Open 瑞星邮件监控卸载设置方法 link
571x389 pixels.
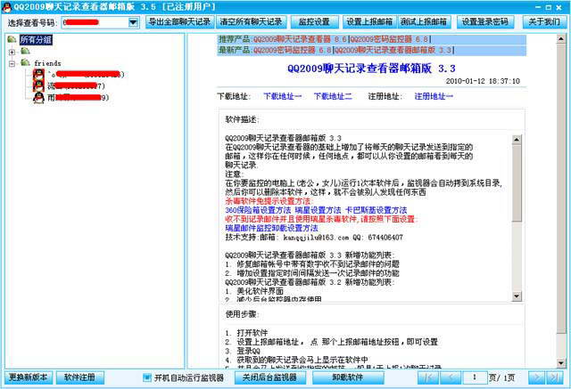coord(271,228)
